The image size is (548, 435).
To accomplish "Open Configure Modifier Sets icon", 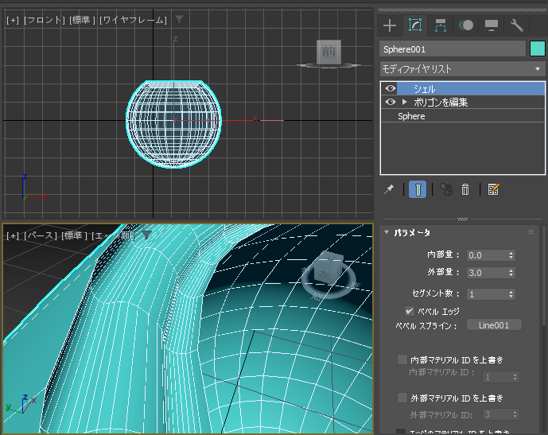I will [x=493, y=189].
